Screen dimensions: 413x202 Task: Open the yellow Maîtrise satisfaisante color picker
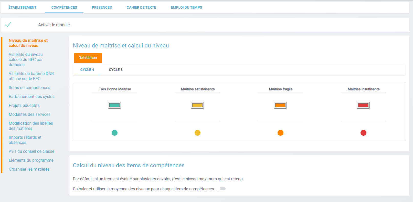coord(197,105)
